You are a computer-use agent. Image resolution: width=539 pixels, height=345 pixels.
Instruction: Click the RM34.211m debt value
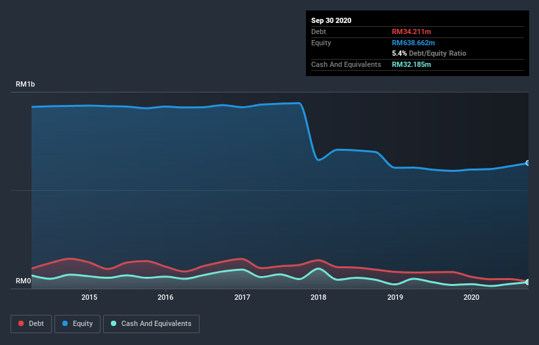411,31
